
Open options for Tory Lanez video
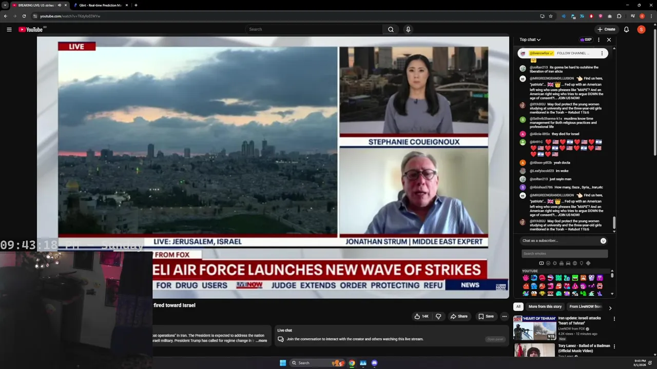614,346
